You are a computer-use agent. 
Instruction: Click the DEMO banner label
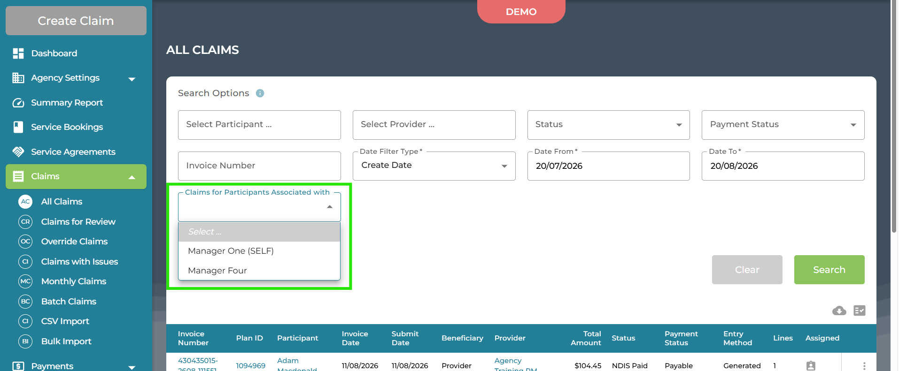[x=521, y=12]
